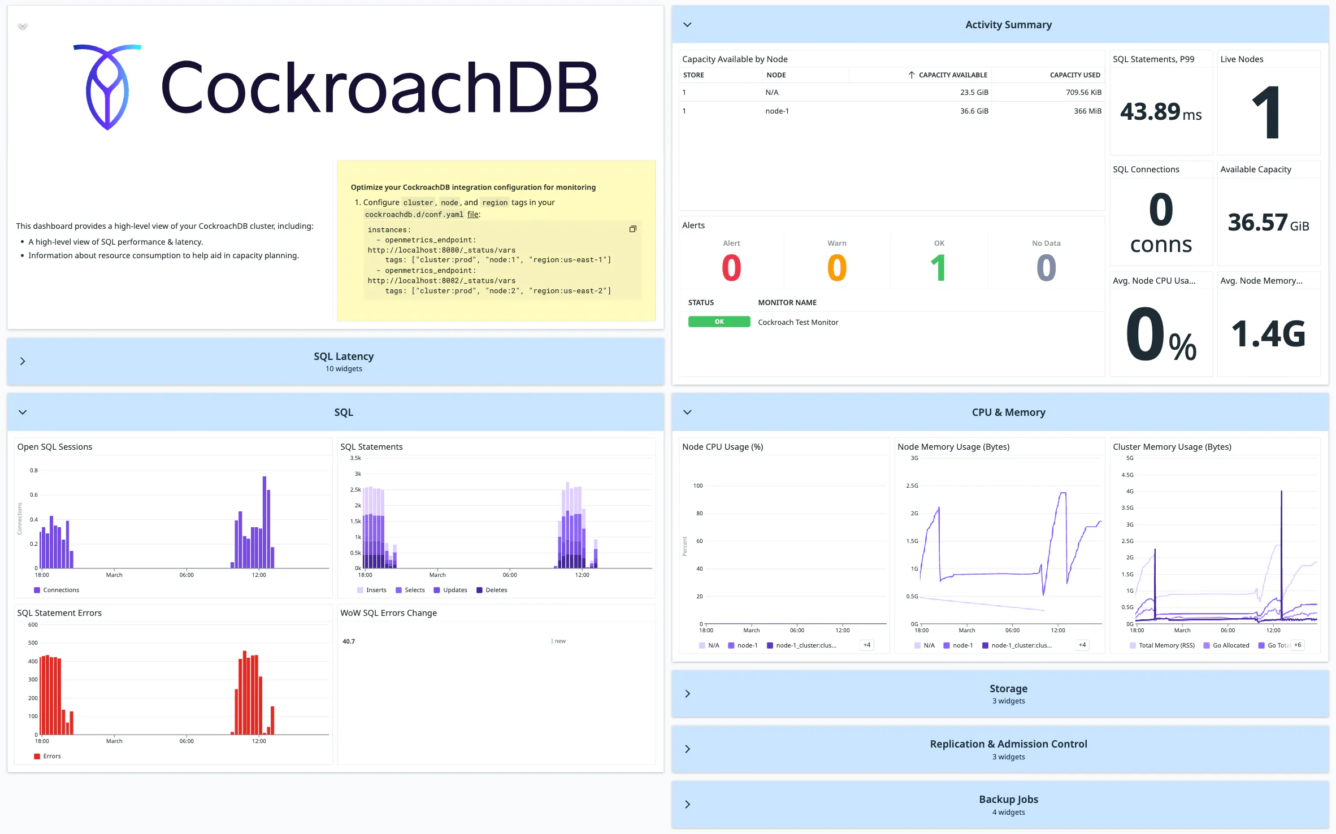Click the green OK status pill
The image size is (1336, 834).
pyautogui.click(x=719, y=322)
